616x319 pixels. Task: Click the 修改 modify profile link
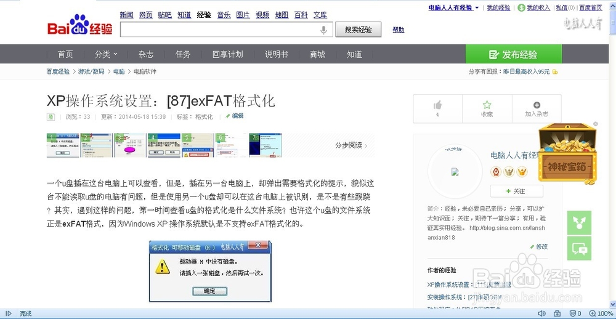[538, 247]
